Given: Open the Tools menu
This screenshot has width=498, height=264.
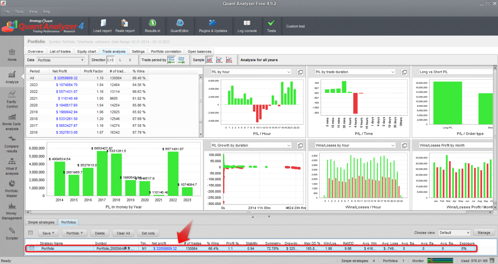Looking at the screenshot, I should click(19, 12).
